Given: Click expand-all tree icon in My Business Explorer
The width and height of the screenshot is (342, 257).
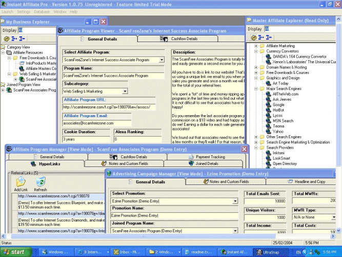Looking at the screenshot, I should pyautogui.click(x=14, y=39).
